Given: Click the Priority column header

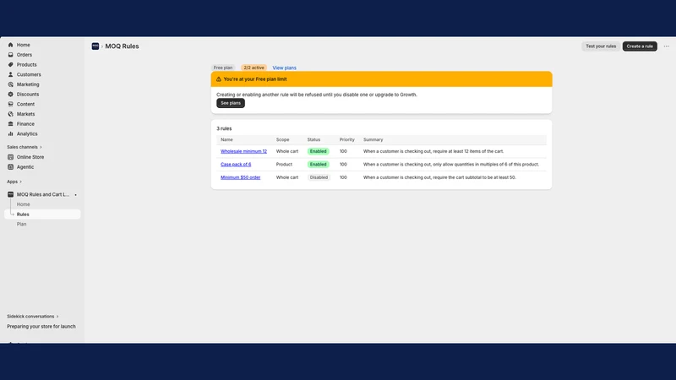Looking at the screenshot, I should pos(347,139).
